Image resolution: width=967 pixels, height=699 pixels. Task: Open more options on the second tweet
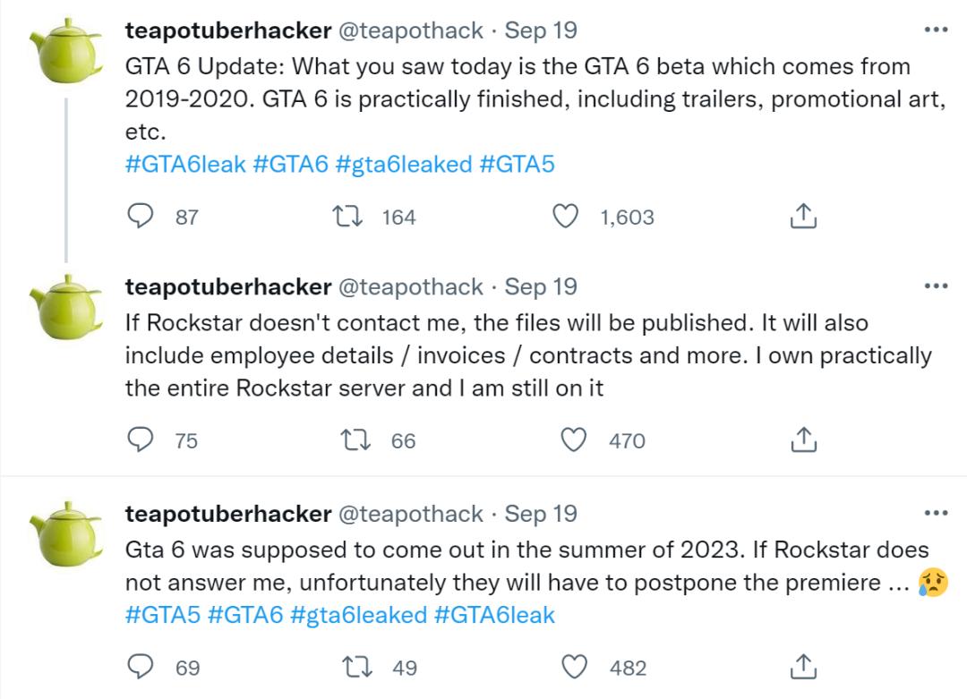point(935,286)
